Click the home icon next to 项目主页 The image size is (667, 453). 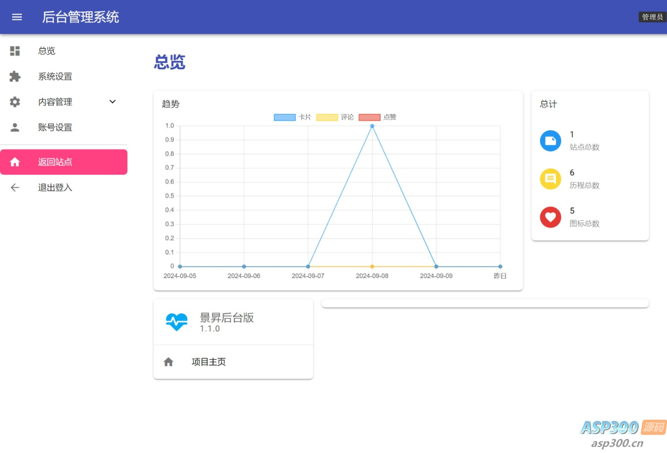pyautogui.click(x=169, y=362)
